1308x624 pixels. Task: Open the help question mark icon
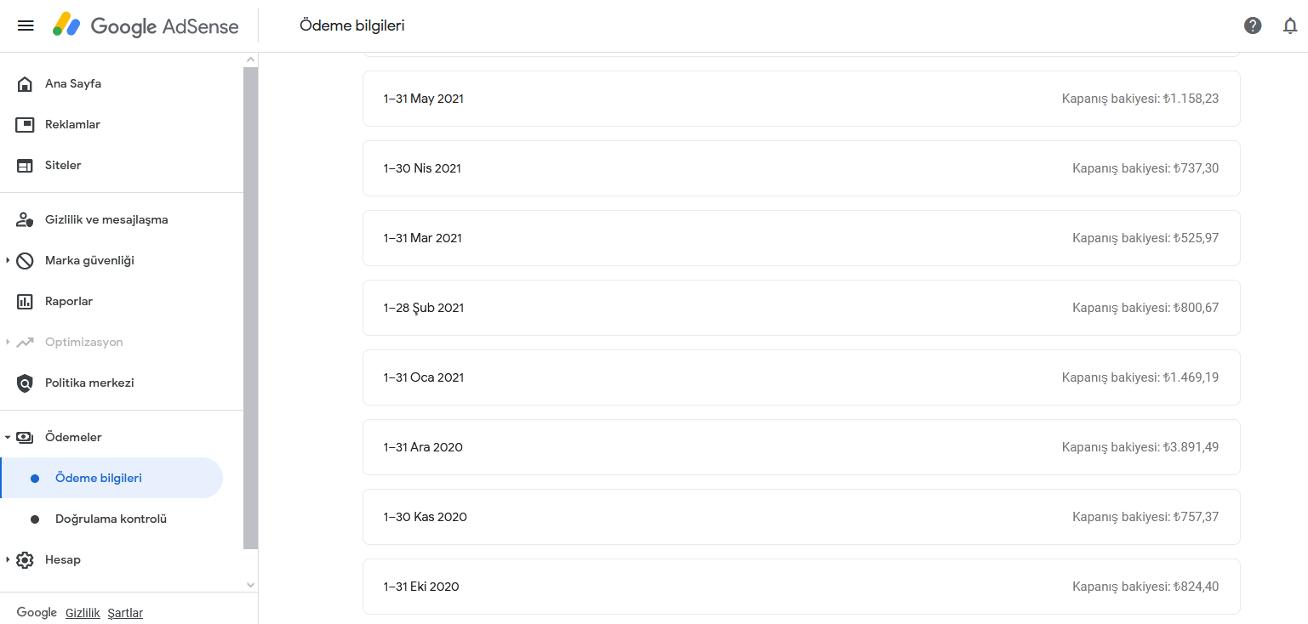click(1253, 26)
